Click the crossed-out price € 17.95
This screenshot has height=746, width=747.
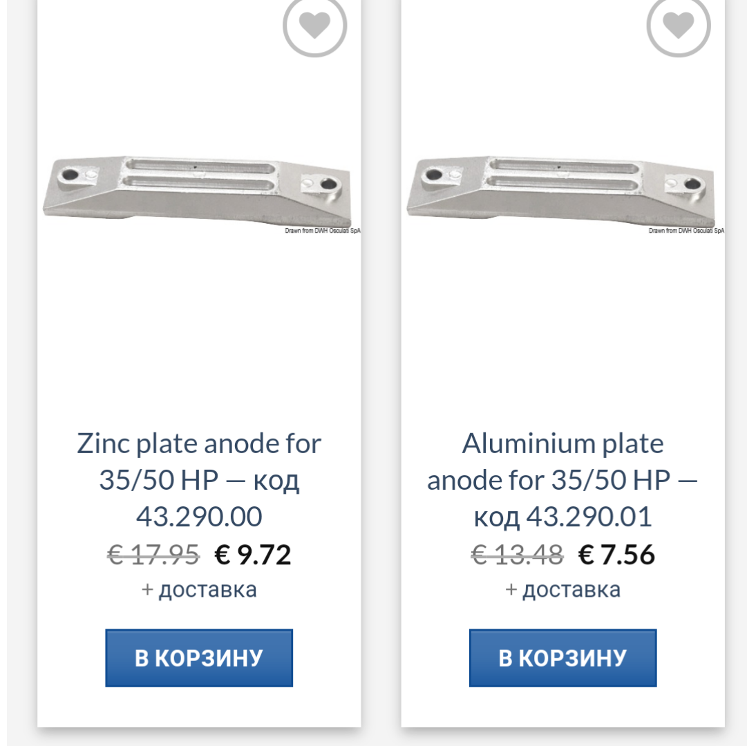pyautogui.click(x=153, y=555)
